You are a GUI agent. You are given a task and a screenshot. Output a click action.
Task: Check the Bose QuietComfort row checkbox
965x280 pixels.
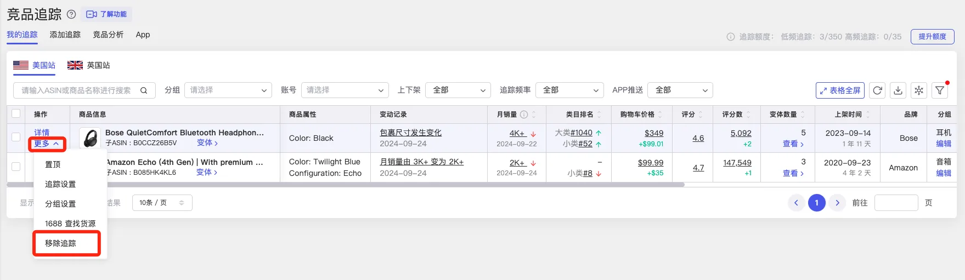point(16,137)
